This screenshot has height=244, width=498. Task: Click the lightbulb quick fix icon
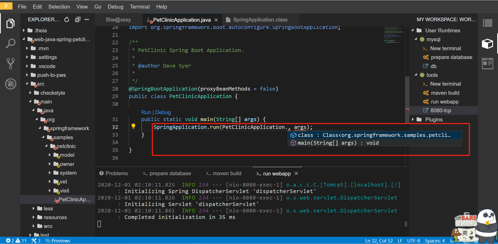coord(133,126)
